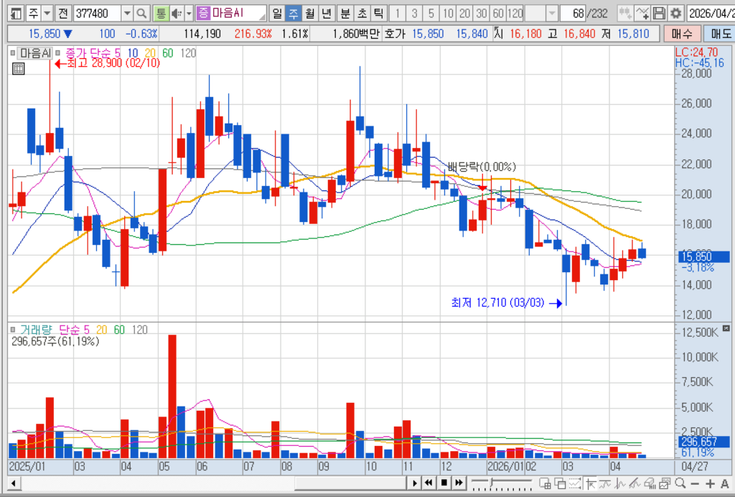Click the text A tool icon
The width and height of the screenshot is (735, 497).
pos(725,483)
